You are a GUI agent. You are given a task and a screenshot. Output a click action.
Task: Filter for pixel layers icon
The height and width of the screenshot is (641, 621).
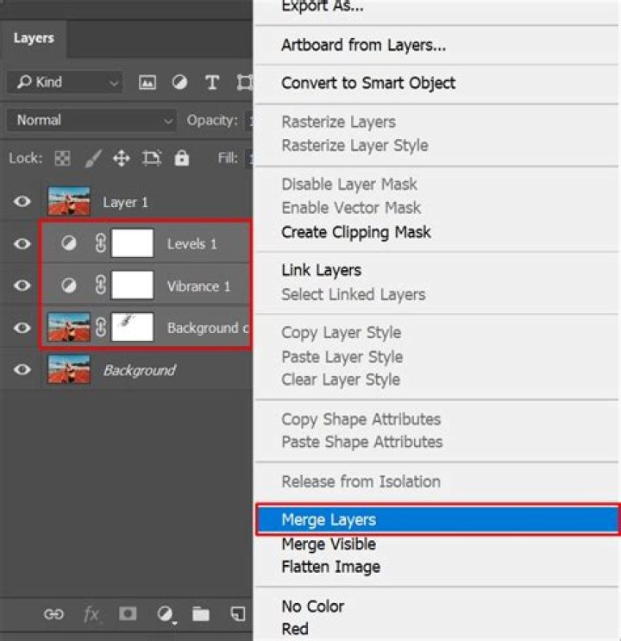coord(147,82)
